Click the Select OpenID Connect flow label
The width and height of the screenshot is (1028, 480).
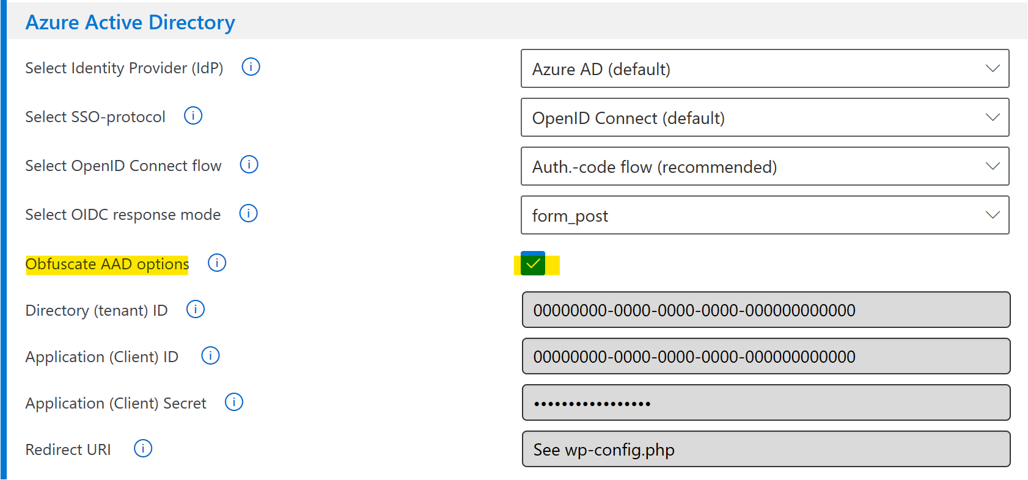pyautogui.click(x=123, y=165)
